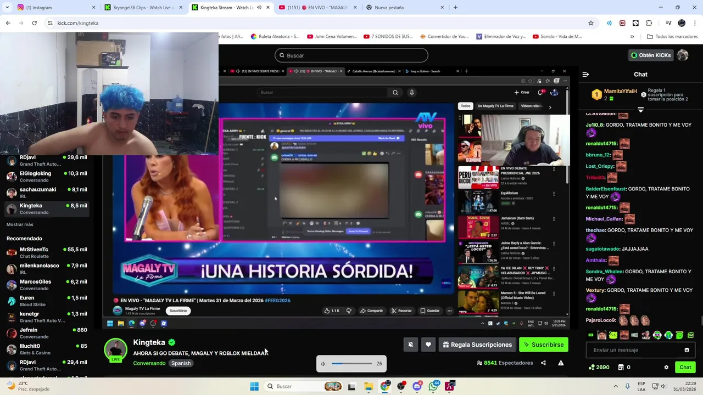Open Chrome extensions puzzle icon
Screen dimensions: 703x395
[649, 23]
